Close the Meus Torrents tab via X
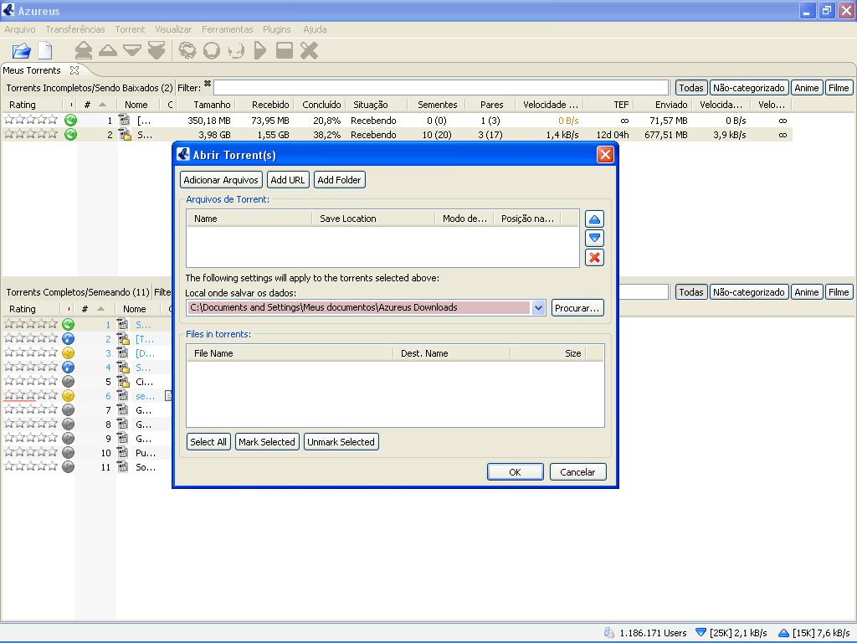The height and width of the screenshot is (643, 857). click(x=74, y=70)
